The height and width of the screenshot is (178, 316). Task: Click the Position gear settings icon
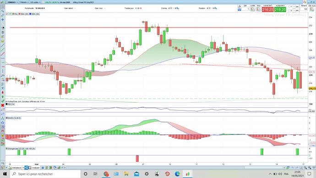coord(216,8)
